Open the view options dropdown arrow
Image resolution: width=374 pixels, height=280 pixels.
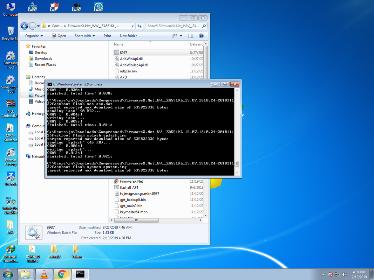point(181,36)
